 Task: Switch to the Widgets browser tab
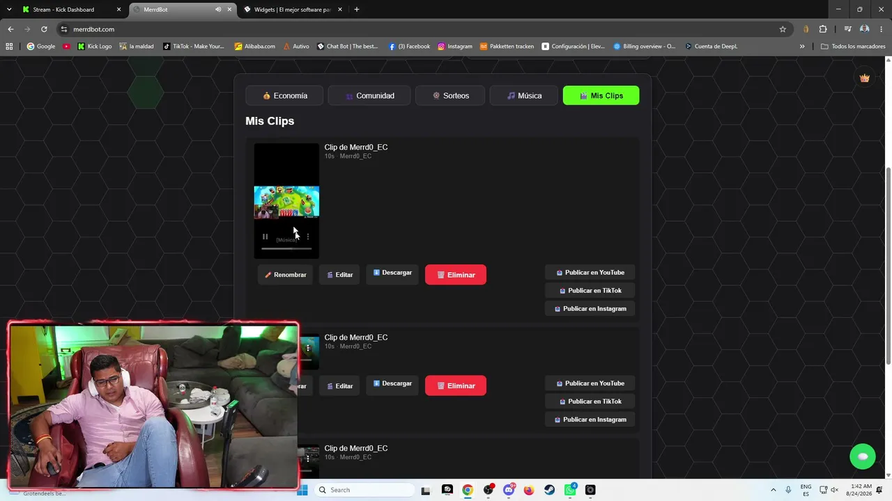[291, 10]
